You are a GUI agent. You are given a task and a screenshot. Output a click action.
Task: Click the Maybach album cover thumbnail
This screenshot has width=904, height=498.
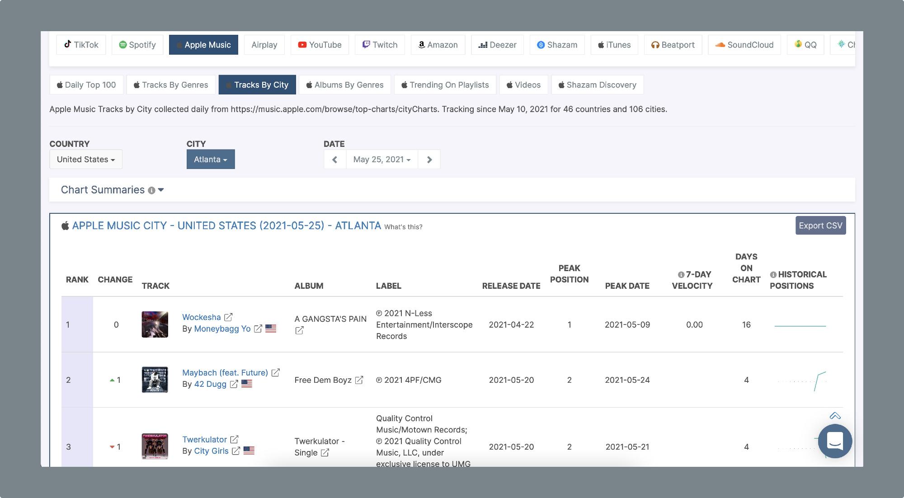155,380
